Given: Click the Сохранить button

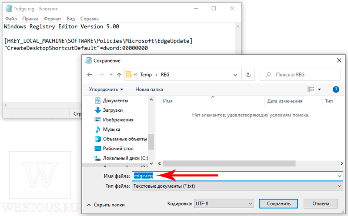Looking at the screenshot, I should [278, 203].
